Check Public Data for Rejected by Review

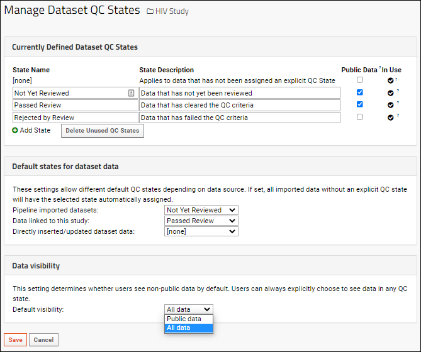pyautogui.click(x=360, y=117)
